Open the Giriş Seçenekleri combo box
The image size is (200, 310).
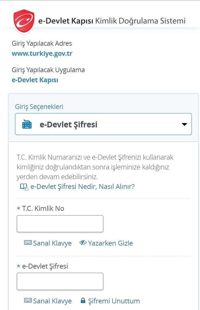pos(103,124)
